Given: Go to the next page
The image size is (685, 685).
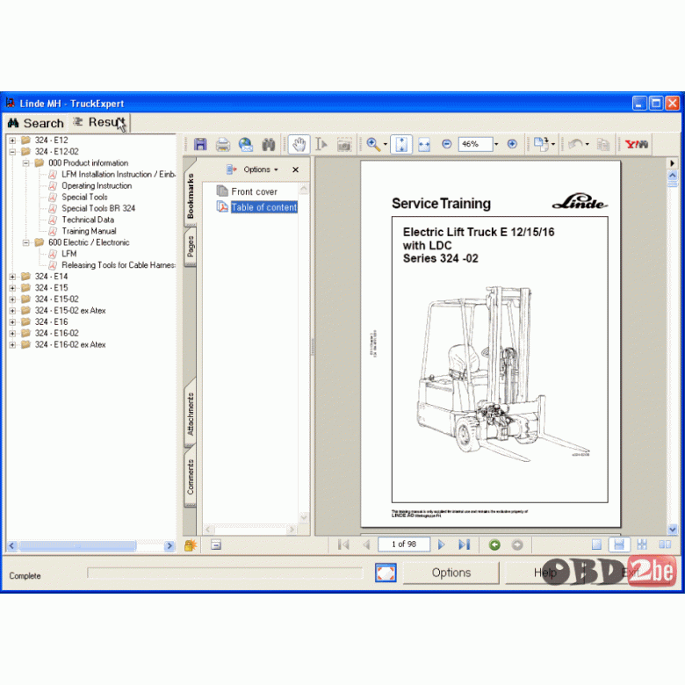Looking at the screenshot, I should click(441, 544).
